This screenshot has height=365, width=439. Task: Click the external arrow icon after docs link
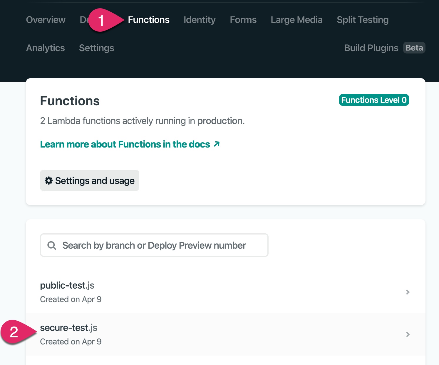tap(217, 144)
